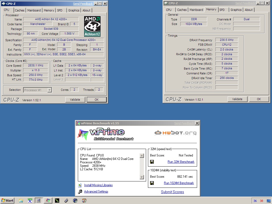Viewport: 272px width, 204px height.
Task: Open the SPD tab in left CPU-Z
Action: [60, 10]
